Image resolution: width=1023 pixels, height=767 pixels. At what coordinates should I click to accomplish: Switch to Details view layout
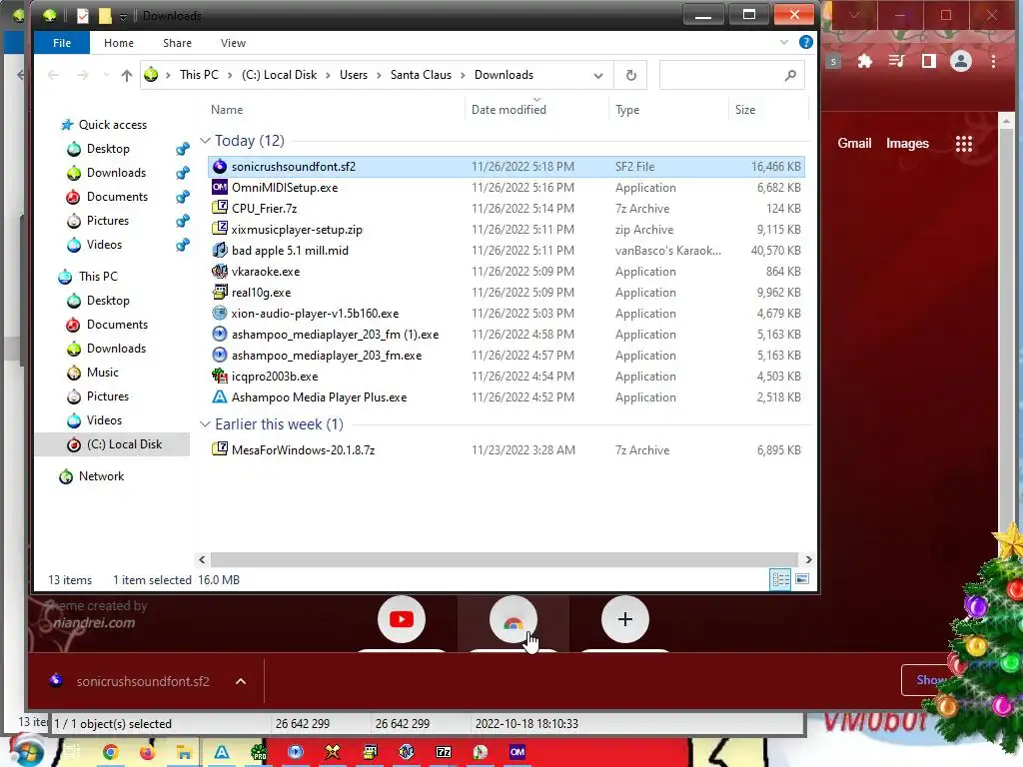pyautogui.click(x=780, y=579)
